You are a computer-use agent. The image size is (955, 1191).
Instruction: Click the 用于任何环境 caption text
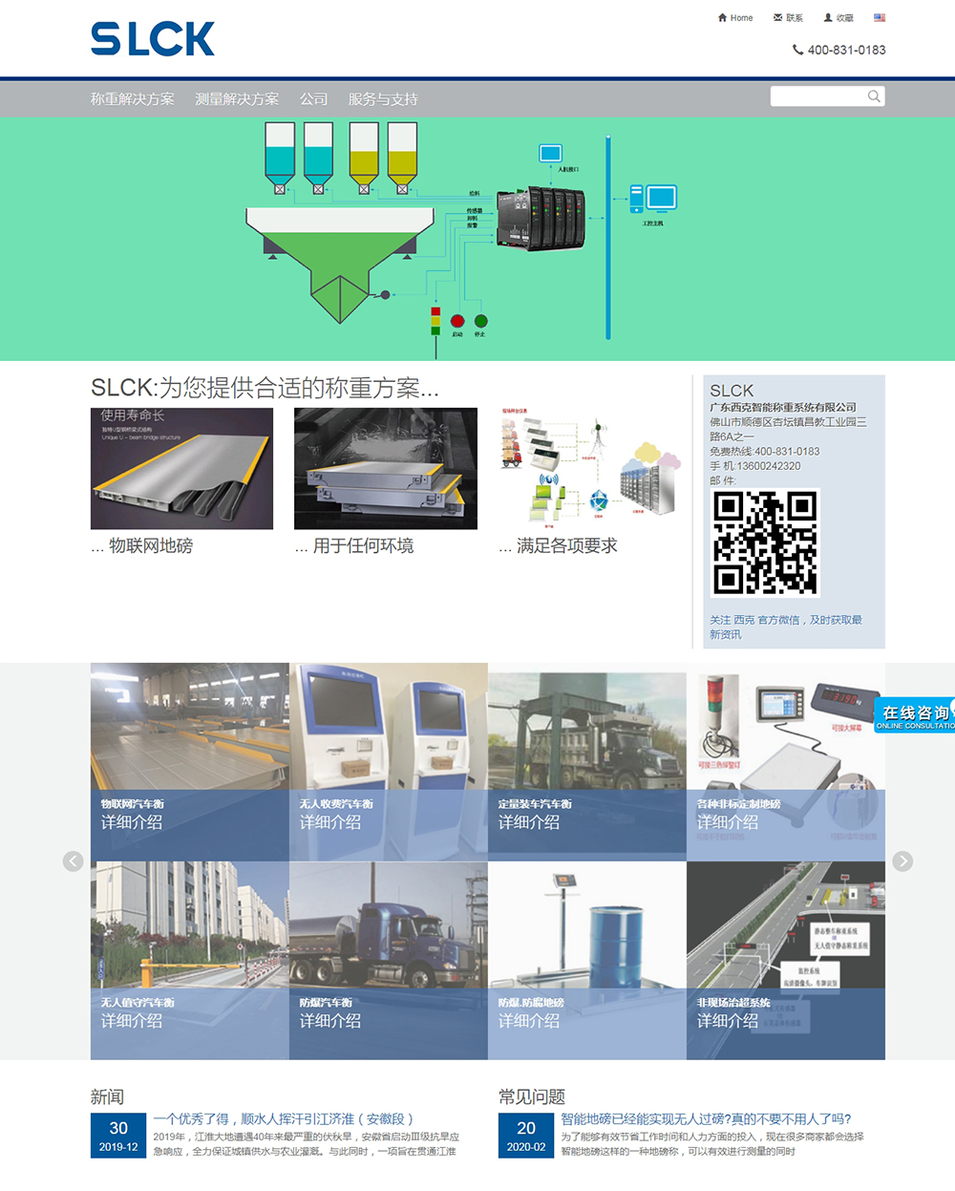[x=354, y=546]
